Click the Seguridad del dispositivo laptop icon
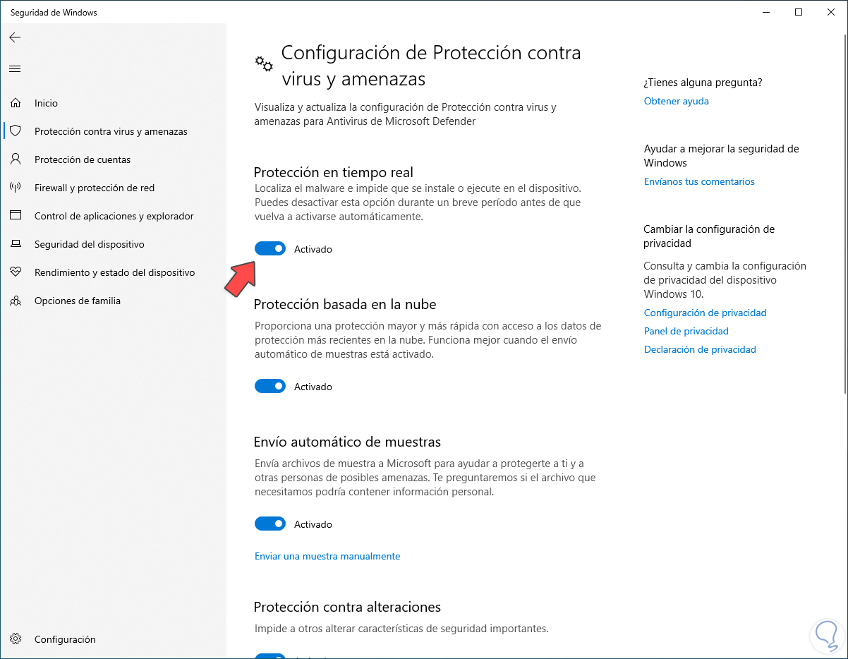The height and width of the screenshot is (659, 848). (16, 244)
